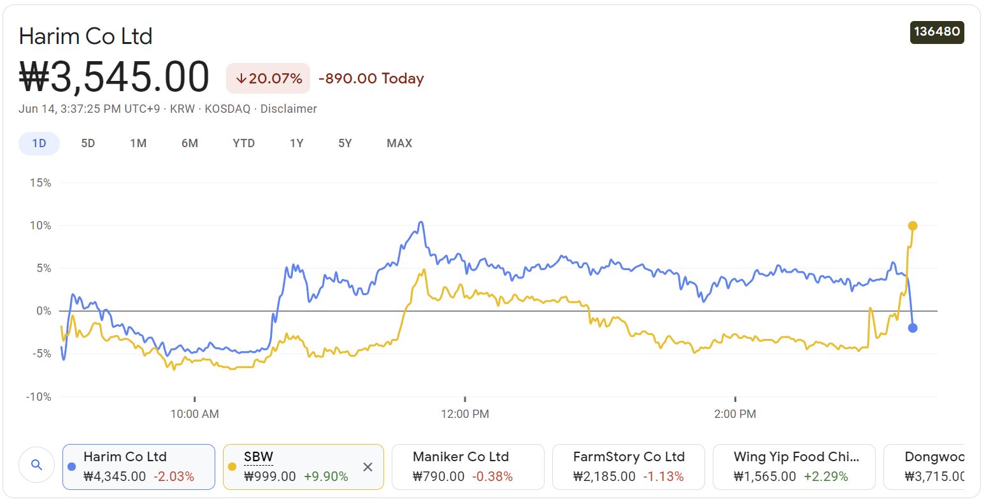
Task: Click the yellow SBW line endpoint marker
Action: 912,226
